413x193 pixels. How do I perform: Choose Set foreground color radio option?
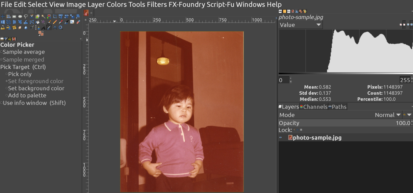point(7,81)
